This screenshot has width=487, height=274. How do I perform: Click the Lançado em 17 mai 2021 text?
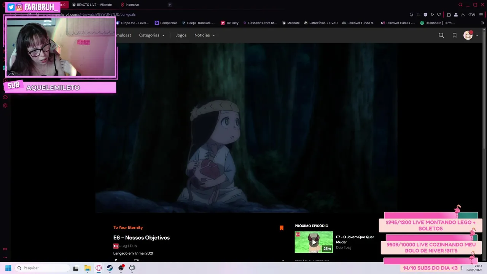[133, 253]
